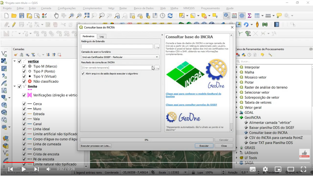Open the Escala scale dropdown
This screenshot has height=176, width=313.
coord(185,172)
